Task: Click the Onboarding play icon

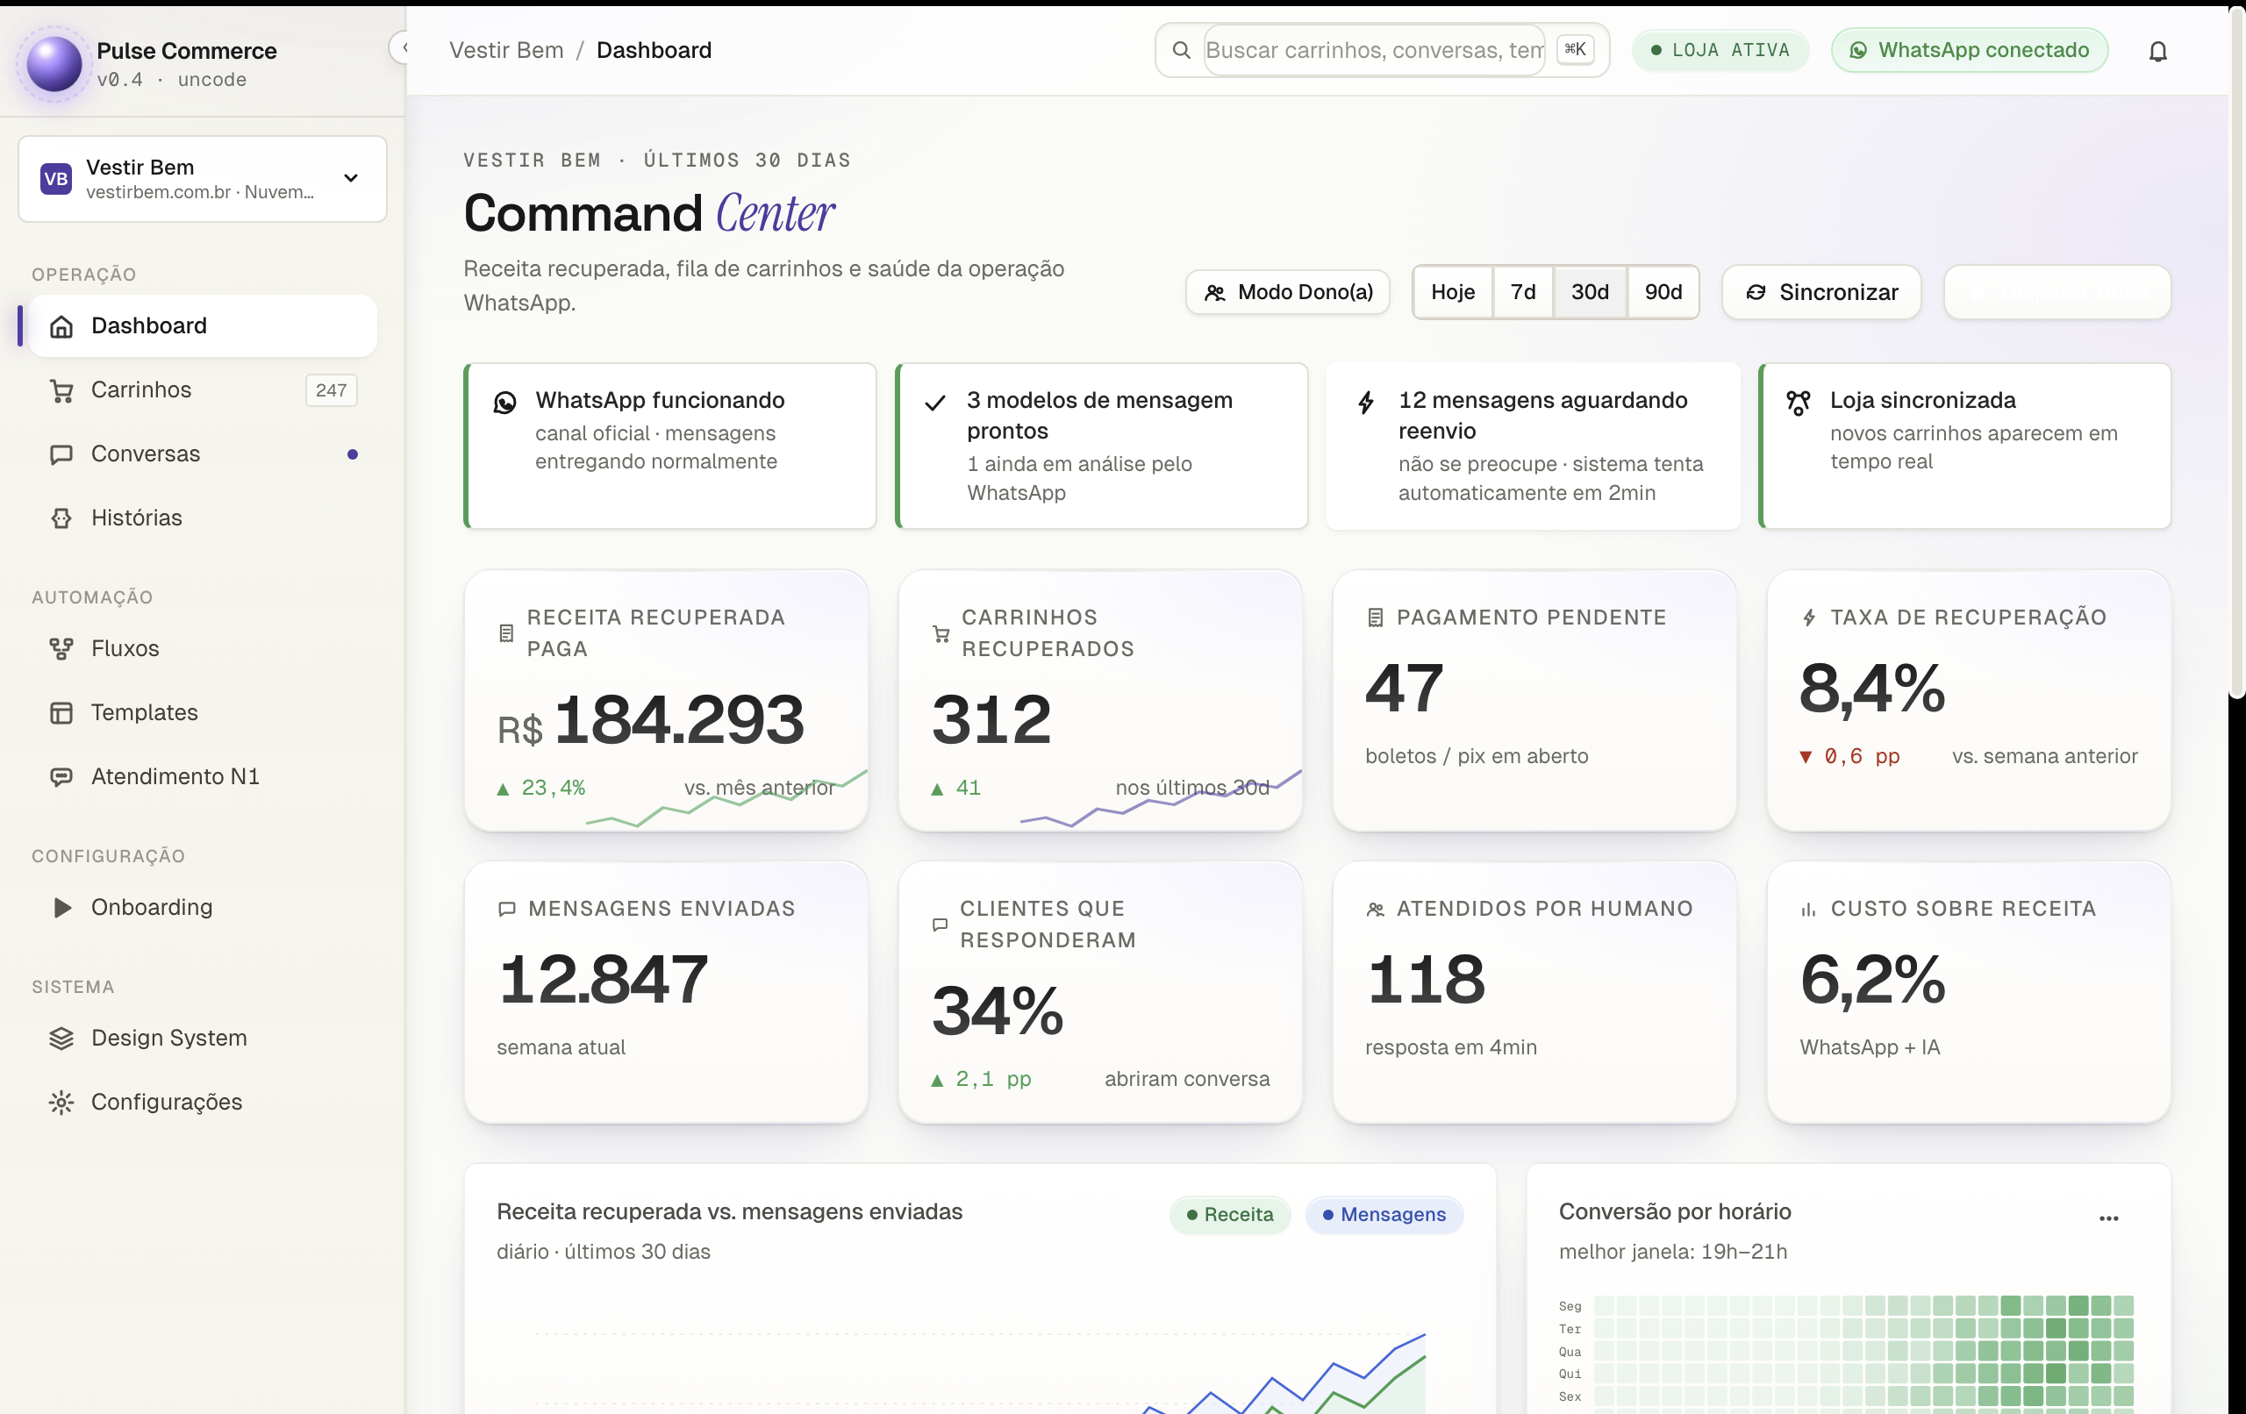Action: tap(61, 908)
